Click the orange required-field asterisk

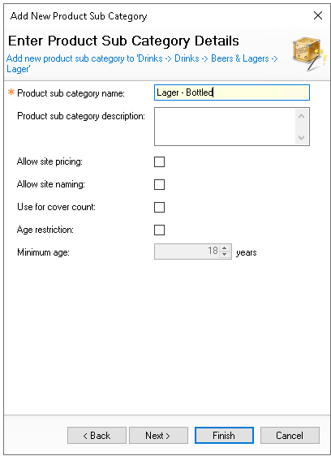(x=11, y=92)
